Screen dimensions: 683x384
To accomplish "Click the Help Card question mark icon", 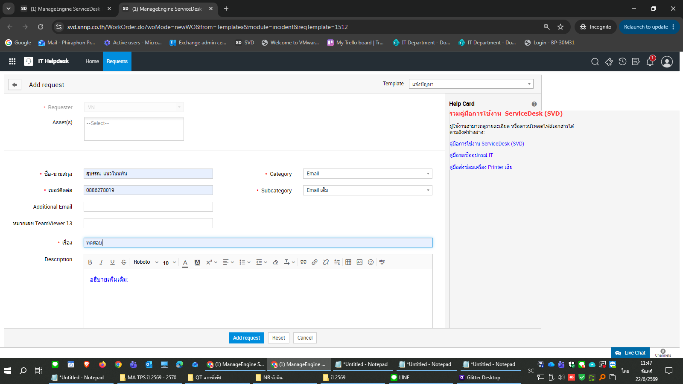I will [534, 104].
